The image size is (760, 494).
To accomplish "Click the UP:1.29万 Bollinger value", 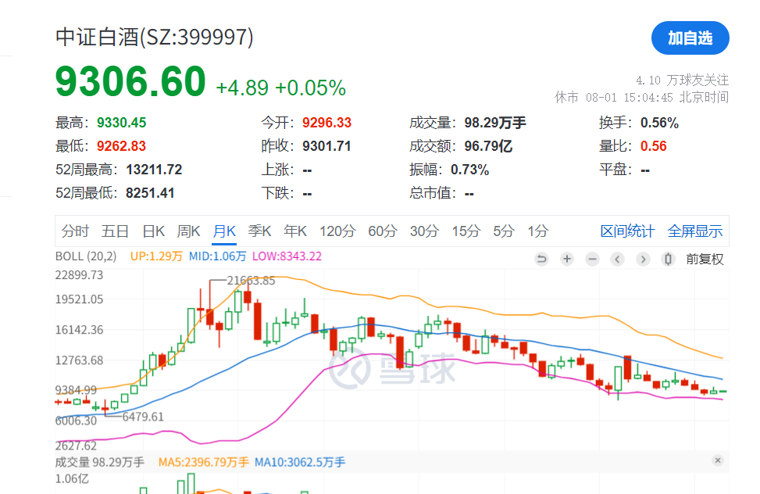I will pos(156,256).
